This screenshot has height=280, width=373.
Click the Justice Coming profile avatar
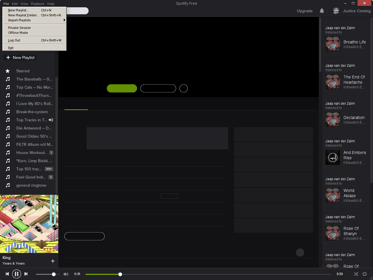336,11
